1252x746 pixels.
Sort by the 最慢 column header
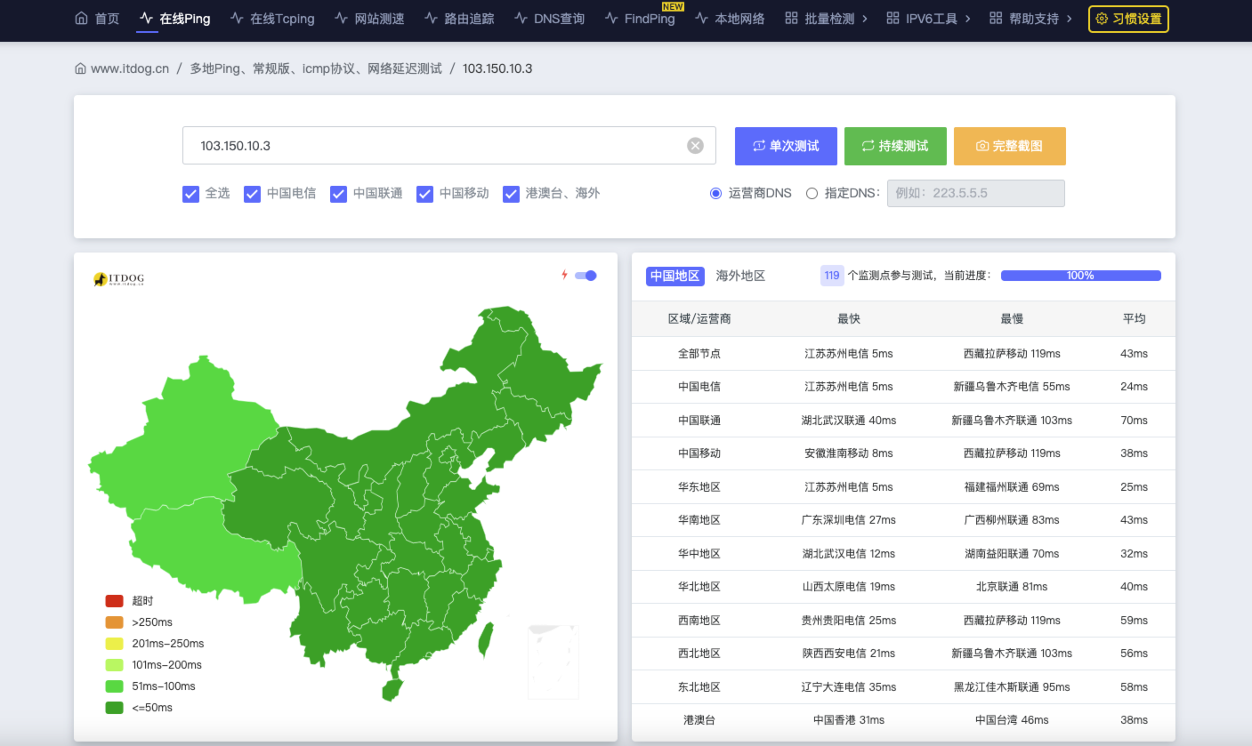coord(1012,318)
